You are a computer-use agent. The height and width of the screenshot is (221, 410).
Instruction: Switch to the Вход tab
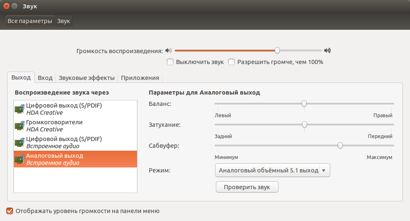(x=45, y=78)
